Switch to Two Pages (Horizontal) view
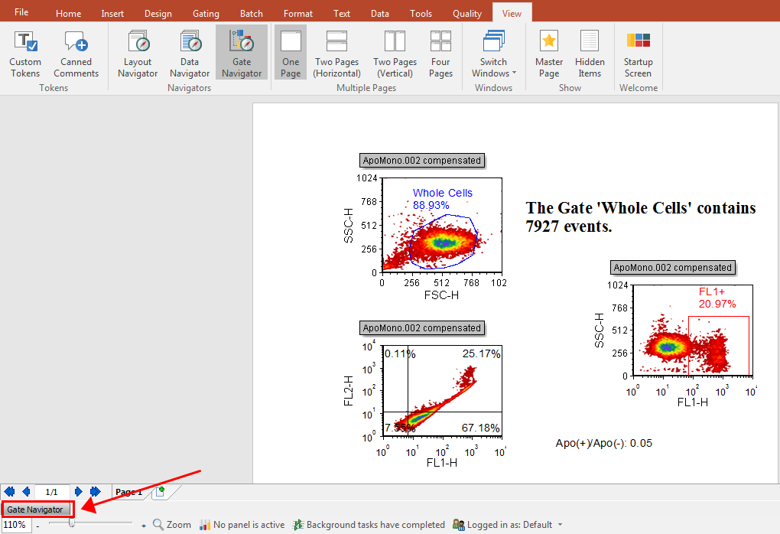 click(336, 54)
